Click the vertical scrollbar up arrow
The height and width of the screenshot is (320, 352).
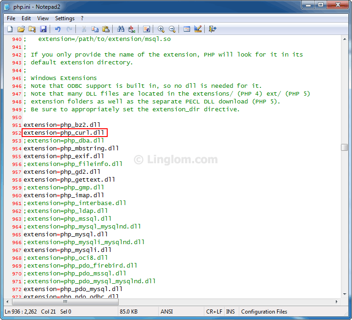coord(344,39)
